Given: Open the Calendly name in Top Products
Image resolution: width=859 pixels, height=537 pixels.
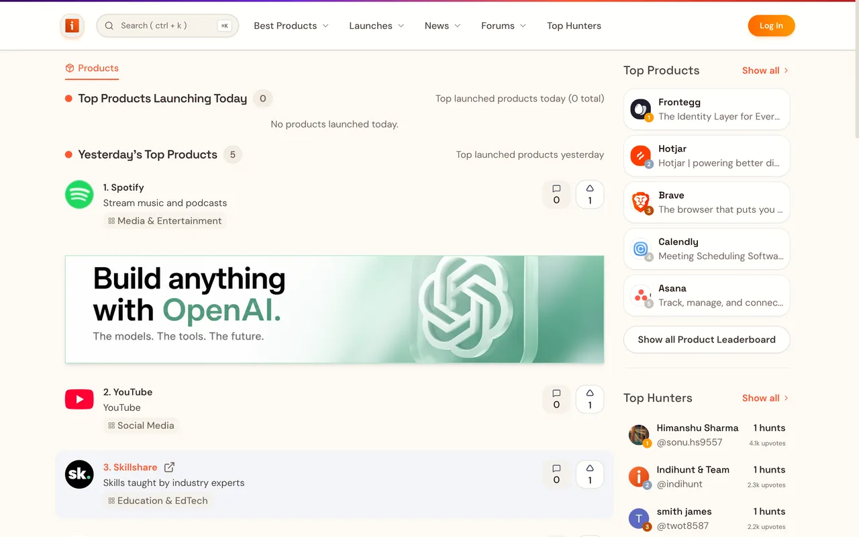Looking at the screenshot, I should coord(678,242).
